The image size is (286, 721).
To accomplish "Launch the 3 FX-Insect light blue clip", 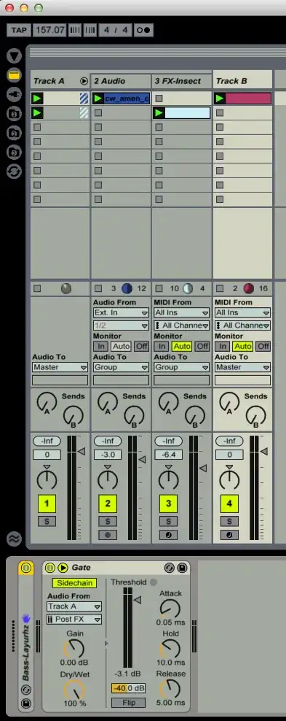I will 159,112.
